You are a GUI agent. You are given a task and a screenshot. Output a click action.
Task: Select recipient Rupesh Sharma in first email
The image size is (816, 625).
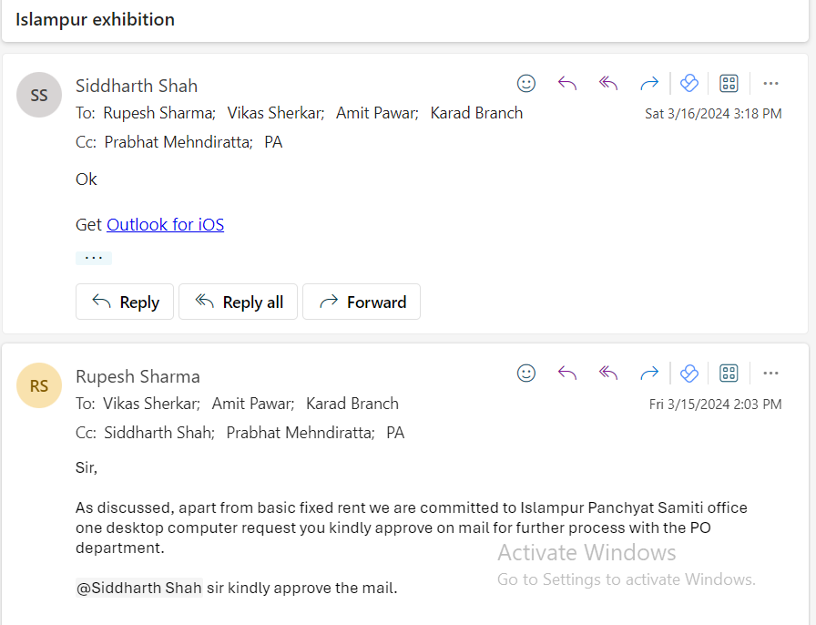(159, 113)
